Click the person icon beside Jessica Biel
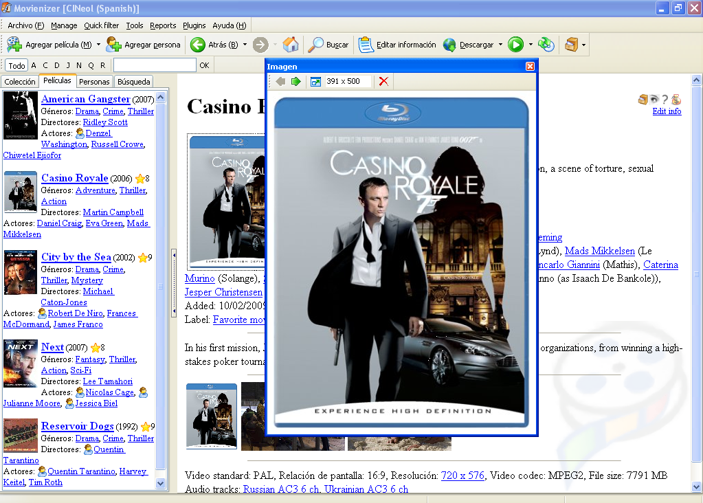Viewport: 703px width, 503px height. pos(69,403)
